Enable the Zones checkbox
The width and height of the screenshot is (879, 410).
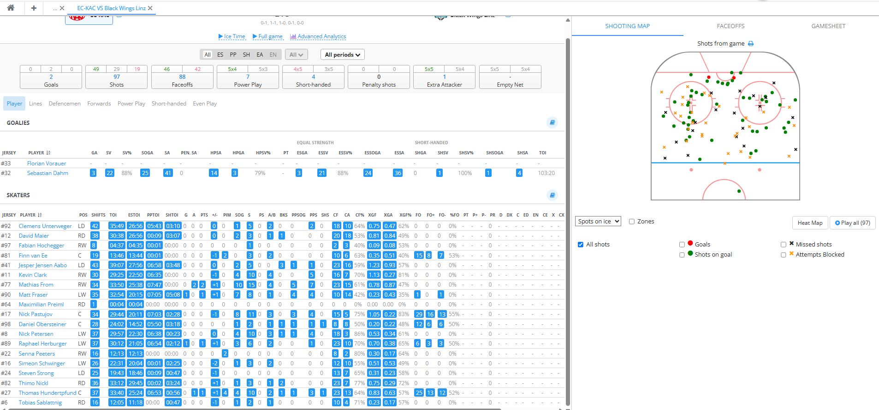pyautogui.click(x=632, y=222)
